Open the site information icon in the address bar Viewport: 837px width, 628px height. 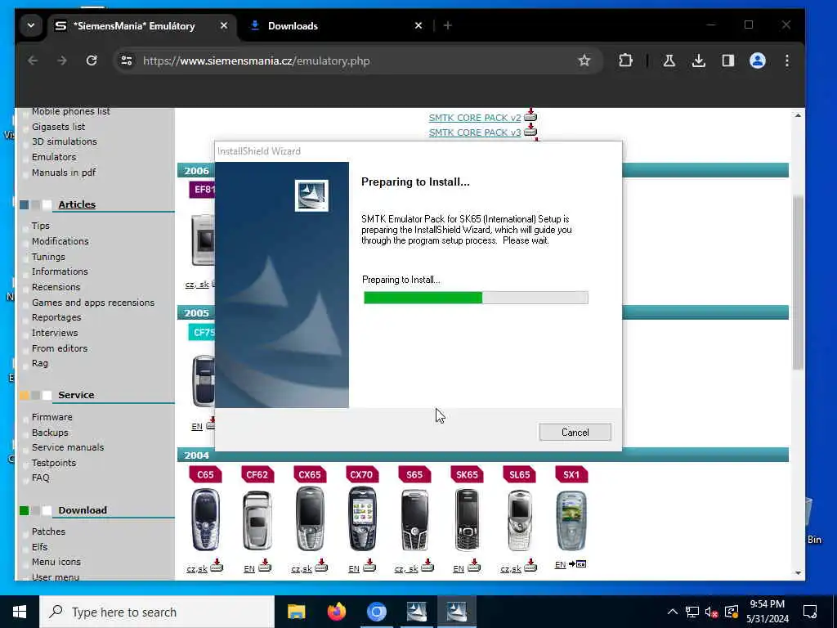tap(127, 61)
